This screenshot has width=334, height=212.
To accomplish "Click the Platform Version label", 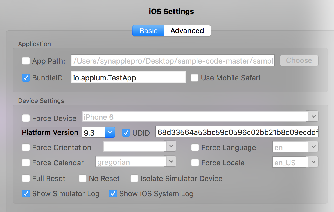I will pos(50,132).
